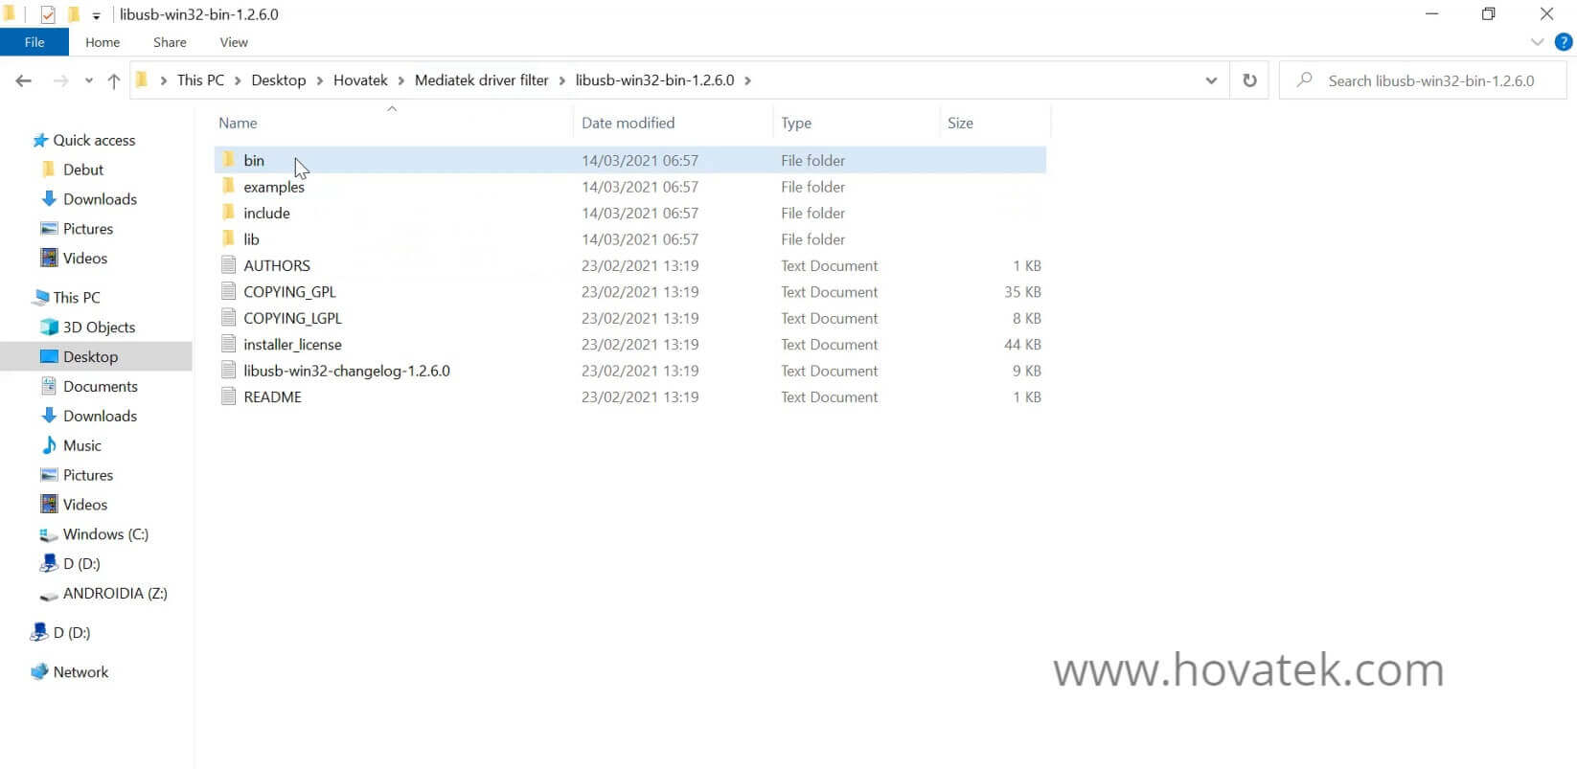1577x769 pixels.
Task: Expand the address bar history dropdown
Action: (x=1211, y=80)
